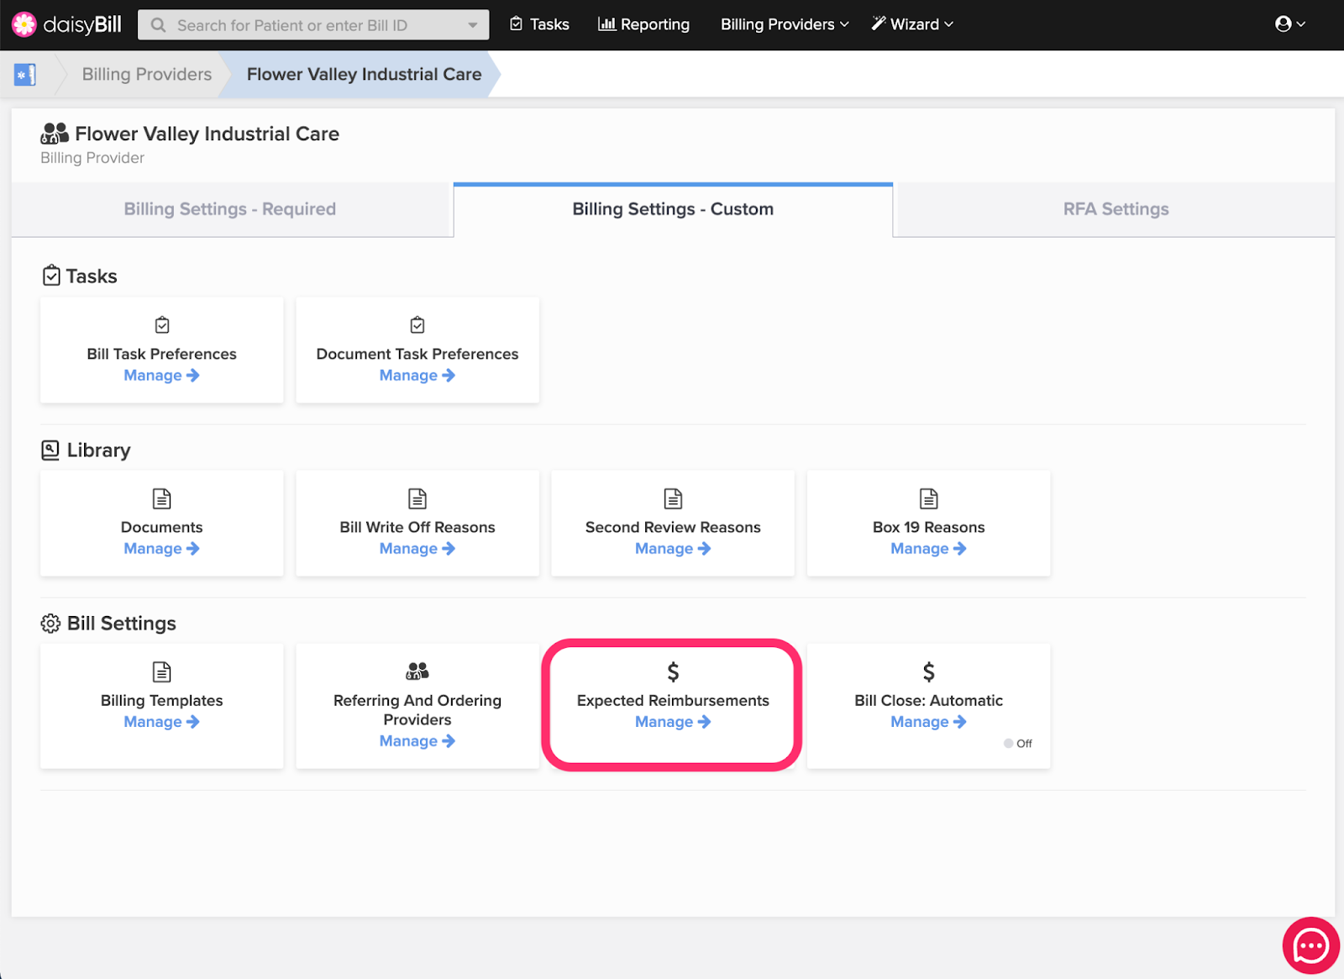Open the Wizard dropdown menu
This screenshot has height=979, width=1344.
click(912, 24)
